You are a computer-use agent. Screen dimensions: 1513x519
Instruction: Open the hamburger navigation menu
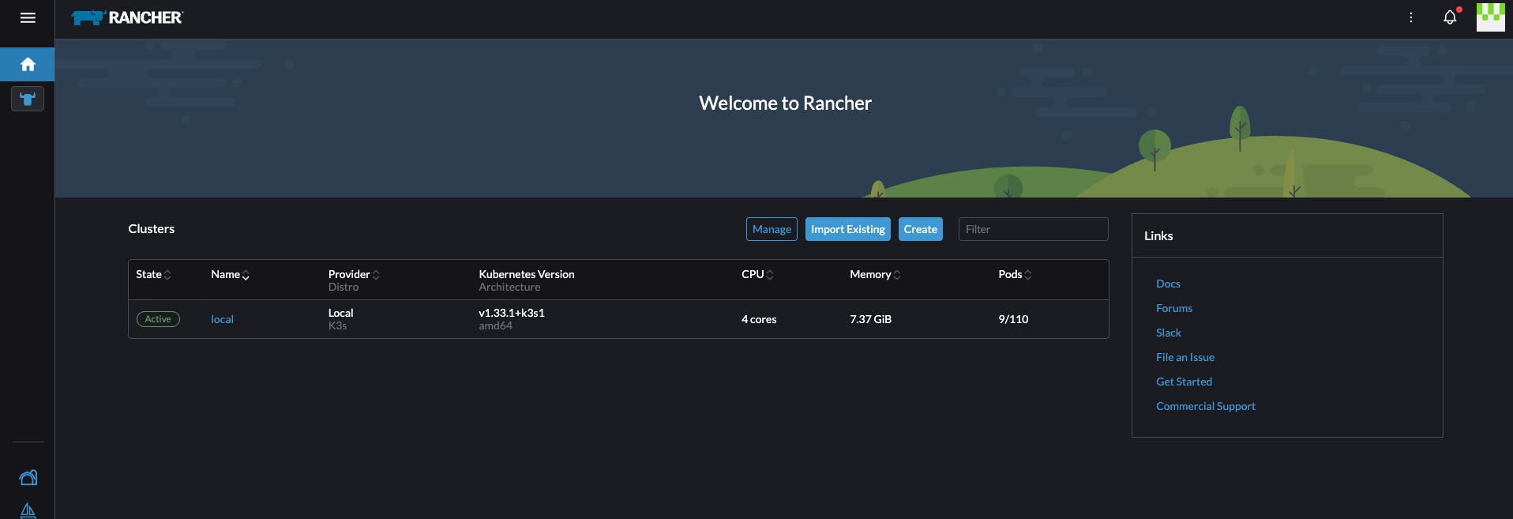[28, 17]
